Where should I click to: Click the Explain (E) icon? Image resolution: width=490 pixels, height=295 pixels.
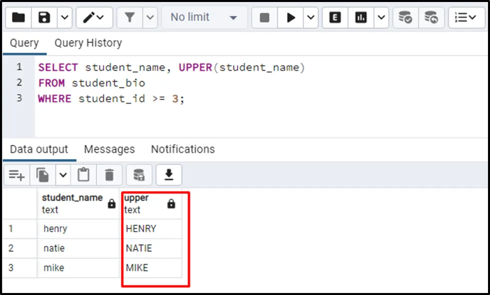[335, 18]
